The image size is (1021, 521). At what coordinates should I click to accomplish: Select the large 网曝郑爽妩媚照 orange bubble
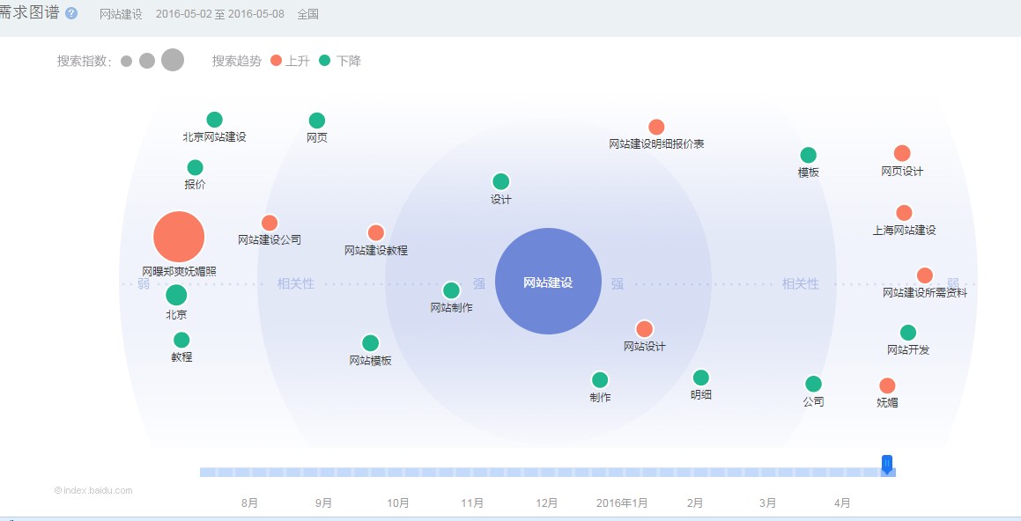(179, 238)
